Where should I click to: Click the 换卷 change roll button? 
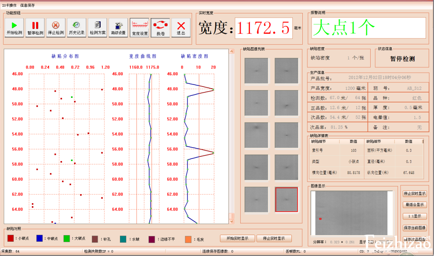(x=160, y=28)
